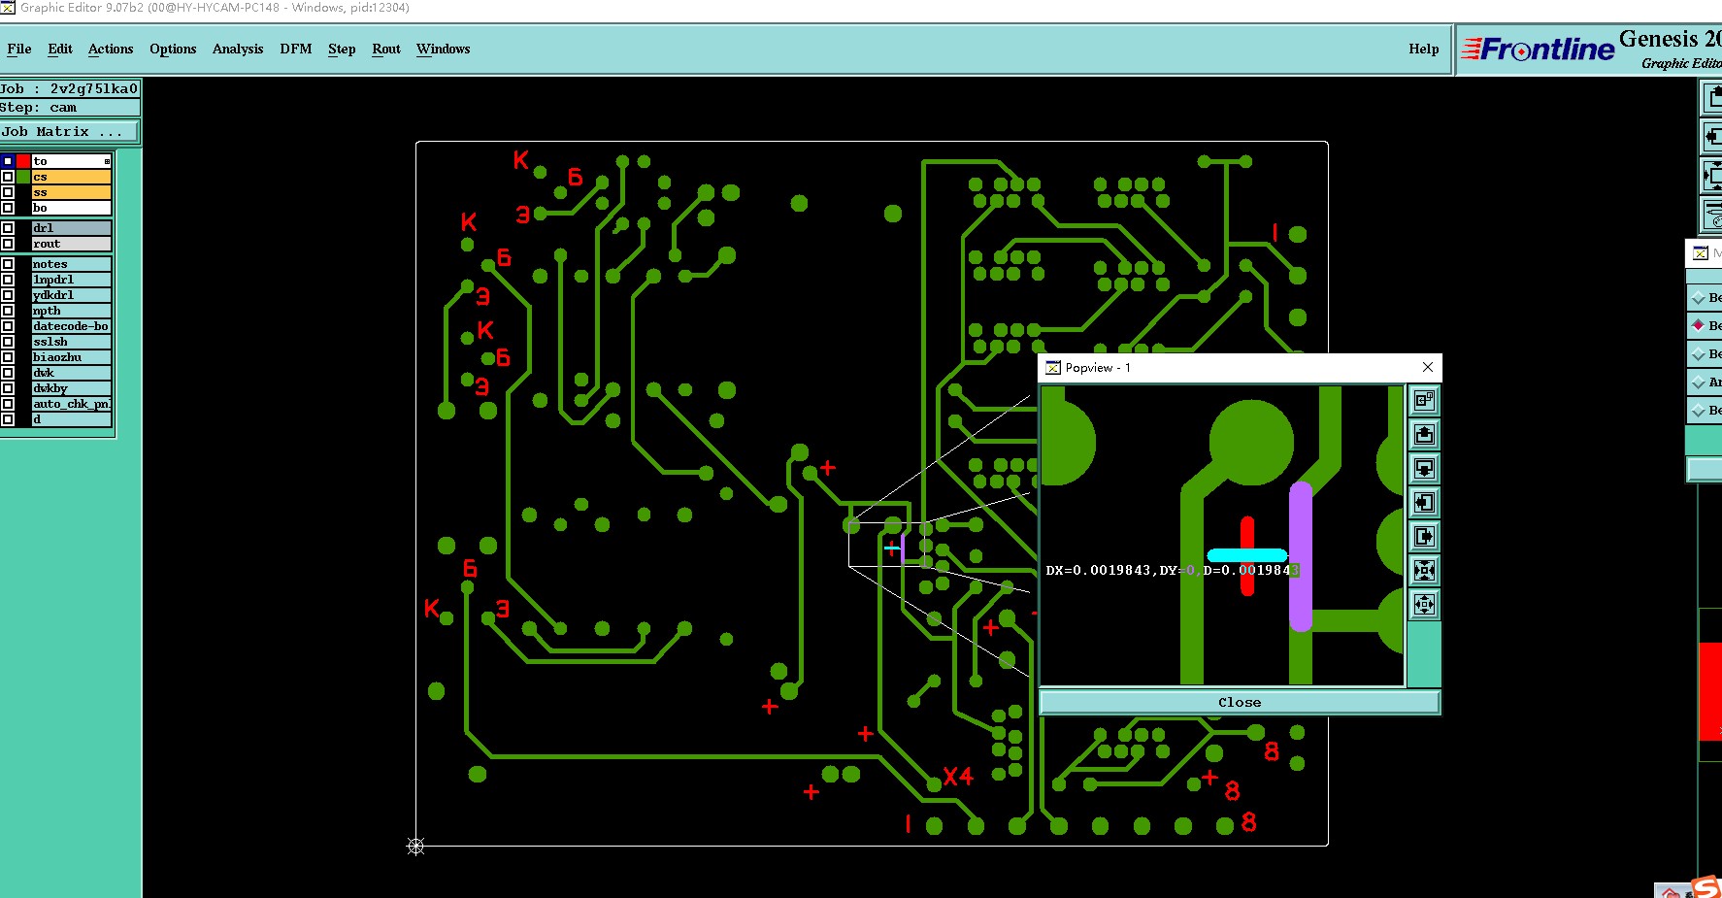Toggle the 'ss' layer checkbox
Viewport: 1722px width, 898px height.
8,192
